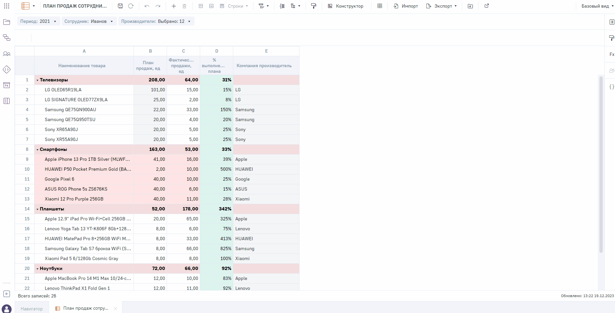
Task: Open the table in a new window
Action: [487, 6]
